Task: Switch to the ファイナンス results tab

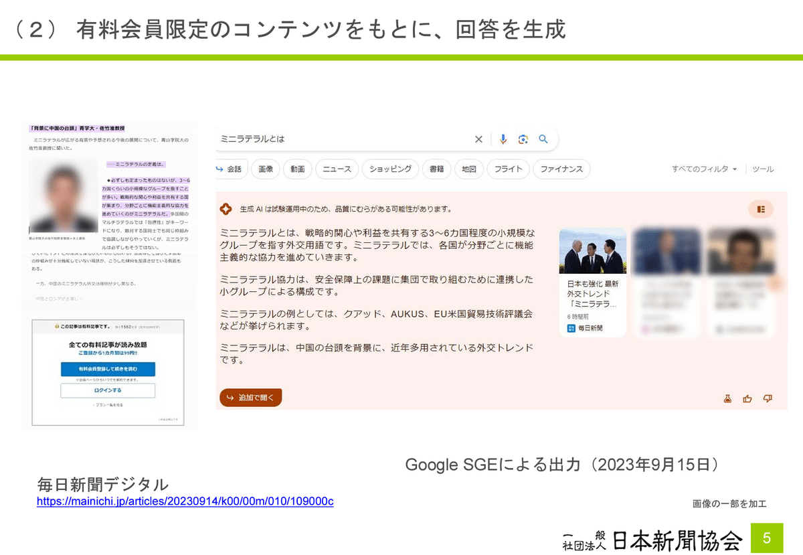Action: pos(561,169)
